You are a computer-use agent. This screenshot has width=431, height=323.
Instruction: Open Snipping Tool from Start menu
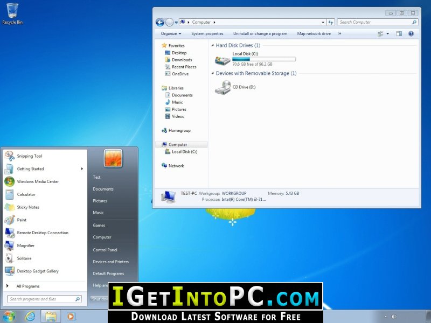(45, 156)
